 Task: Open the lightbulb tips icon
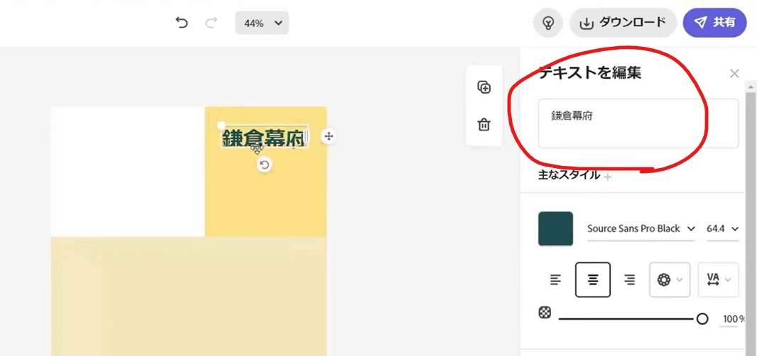pyautogui.click(x=548, y=23)
